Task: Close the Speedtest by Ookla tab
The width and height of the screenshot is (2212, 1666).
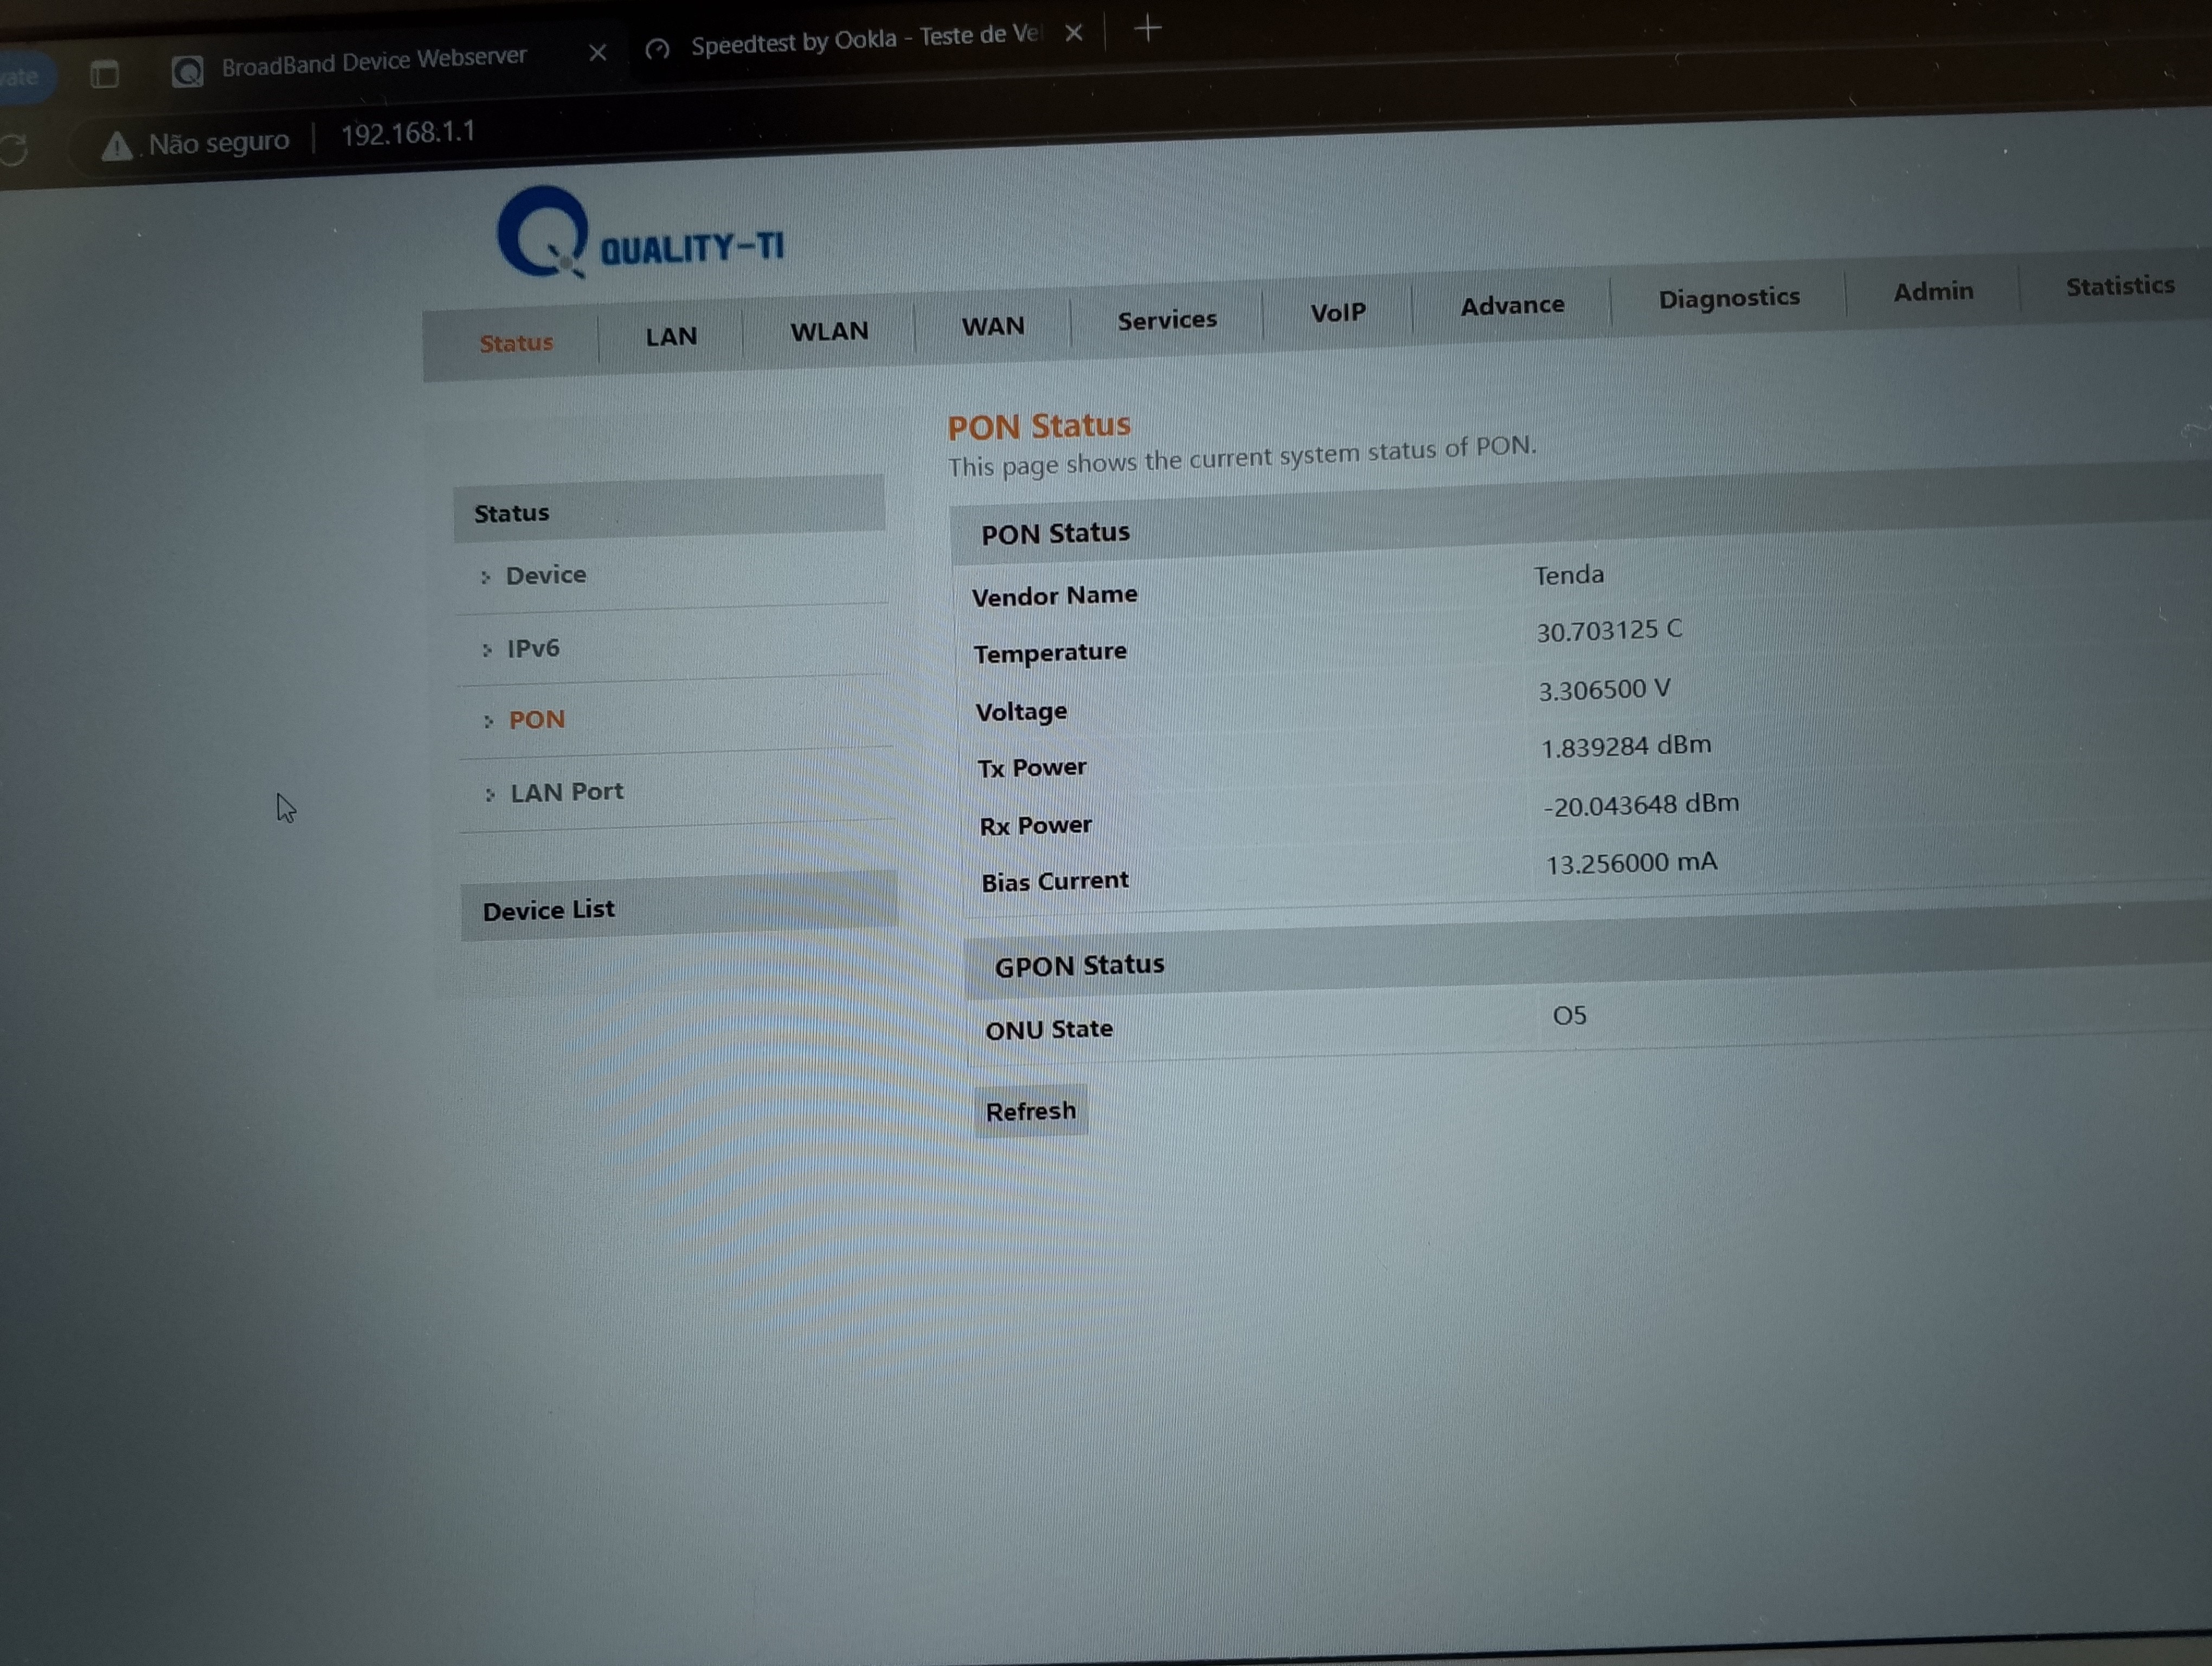Action: (1074, 34)
